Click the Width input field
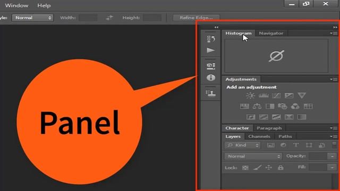This screenshot has width=340, height=191. [88, 18]
